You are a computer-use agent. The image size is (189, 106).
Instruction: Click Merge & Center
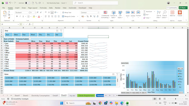(x=69, y=16)
